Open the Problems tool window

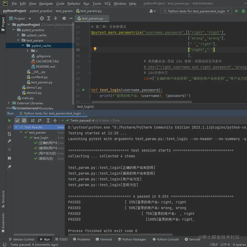(x=82, y=239)
